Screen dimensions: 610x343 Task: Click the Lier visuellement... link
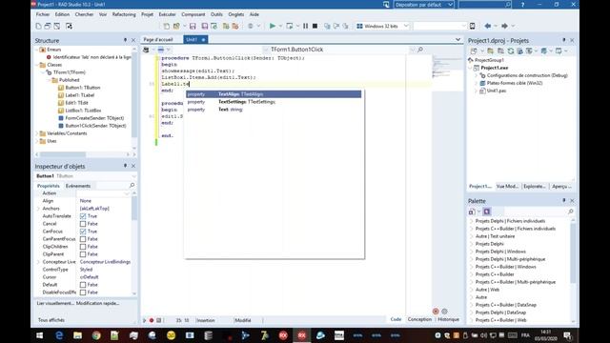[x=55, y=303]
